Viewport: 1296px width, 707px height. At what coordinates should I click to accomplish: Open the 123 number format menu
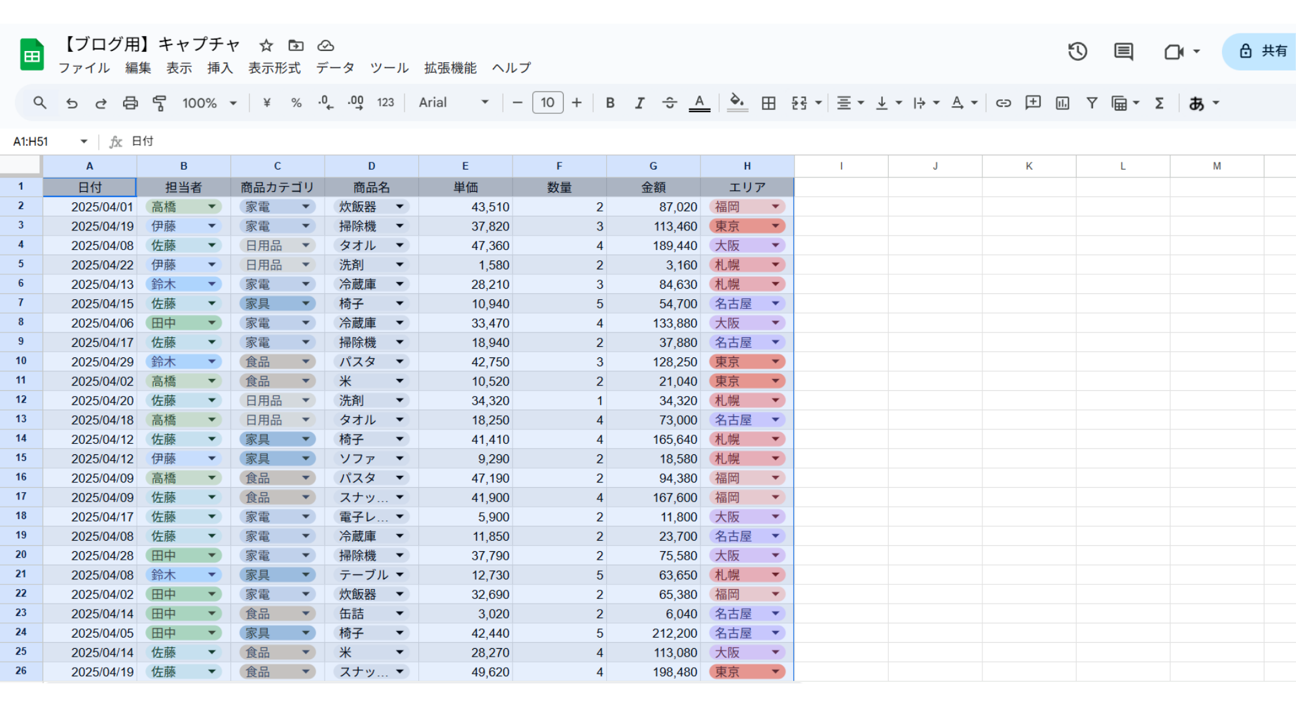tap(386, 103)
